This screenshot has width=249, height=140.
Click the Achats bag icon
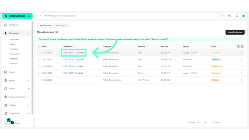[x=6, y=89]
